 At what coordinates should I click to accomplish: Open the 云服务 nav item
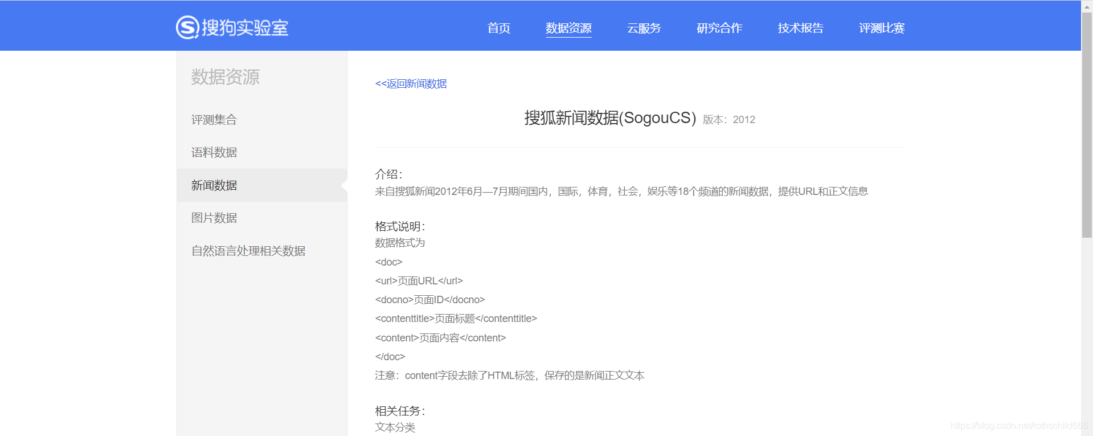click(644, 28)
